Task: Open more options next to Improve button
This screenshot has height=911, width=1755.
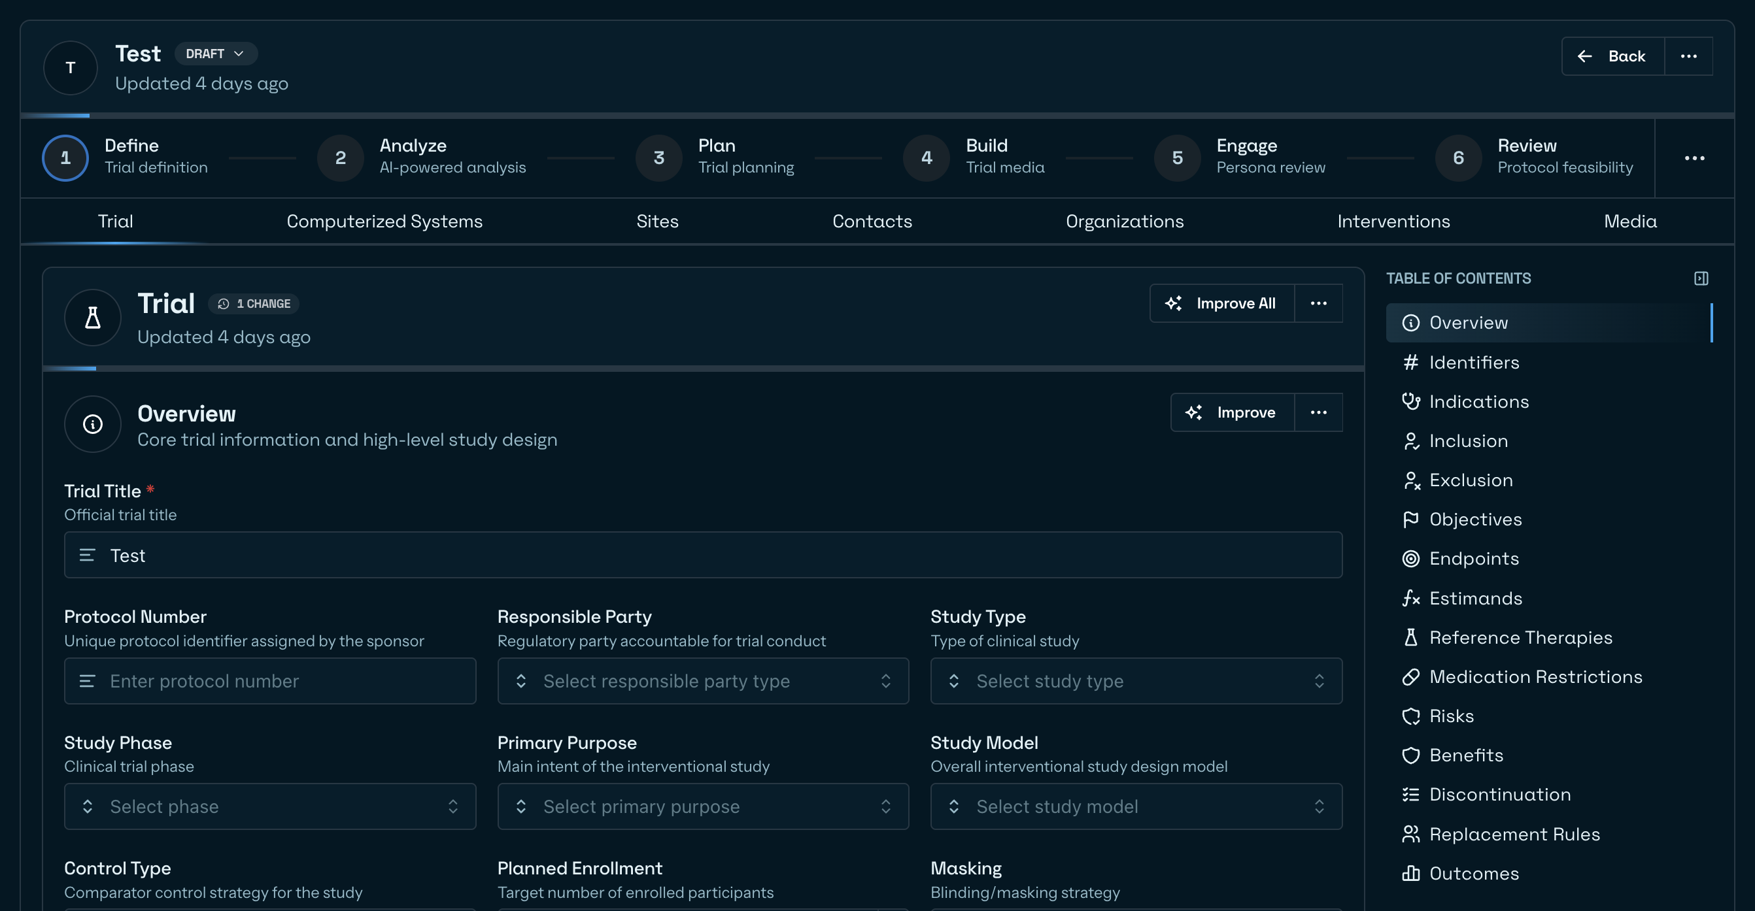Action: tap(1318, 412)
